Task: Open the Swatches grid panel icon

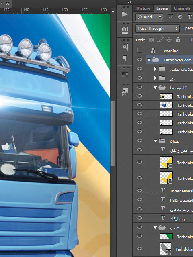Action: click(x=125, y=75)
